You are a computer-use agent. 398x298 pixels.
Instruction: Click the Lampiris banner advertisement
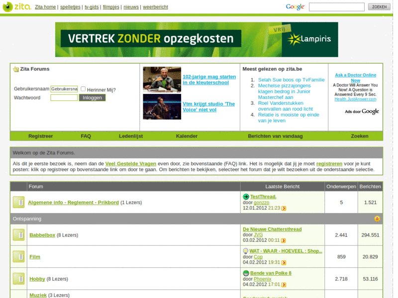197,40
